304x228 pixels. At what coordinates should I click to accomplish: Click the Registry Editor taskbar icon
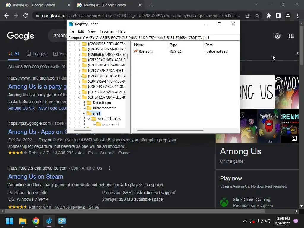pos(49,221)
